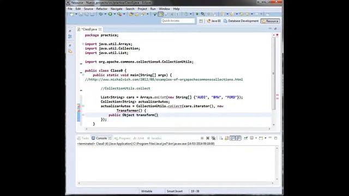Open the Edit menu
The height and width of the screenshot is (196, 349).
pyautogui.click(x=78, y=9)
